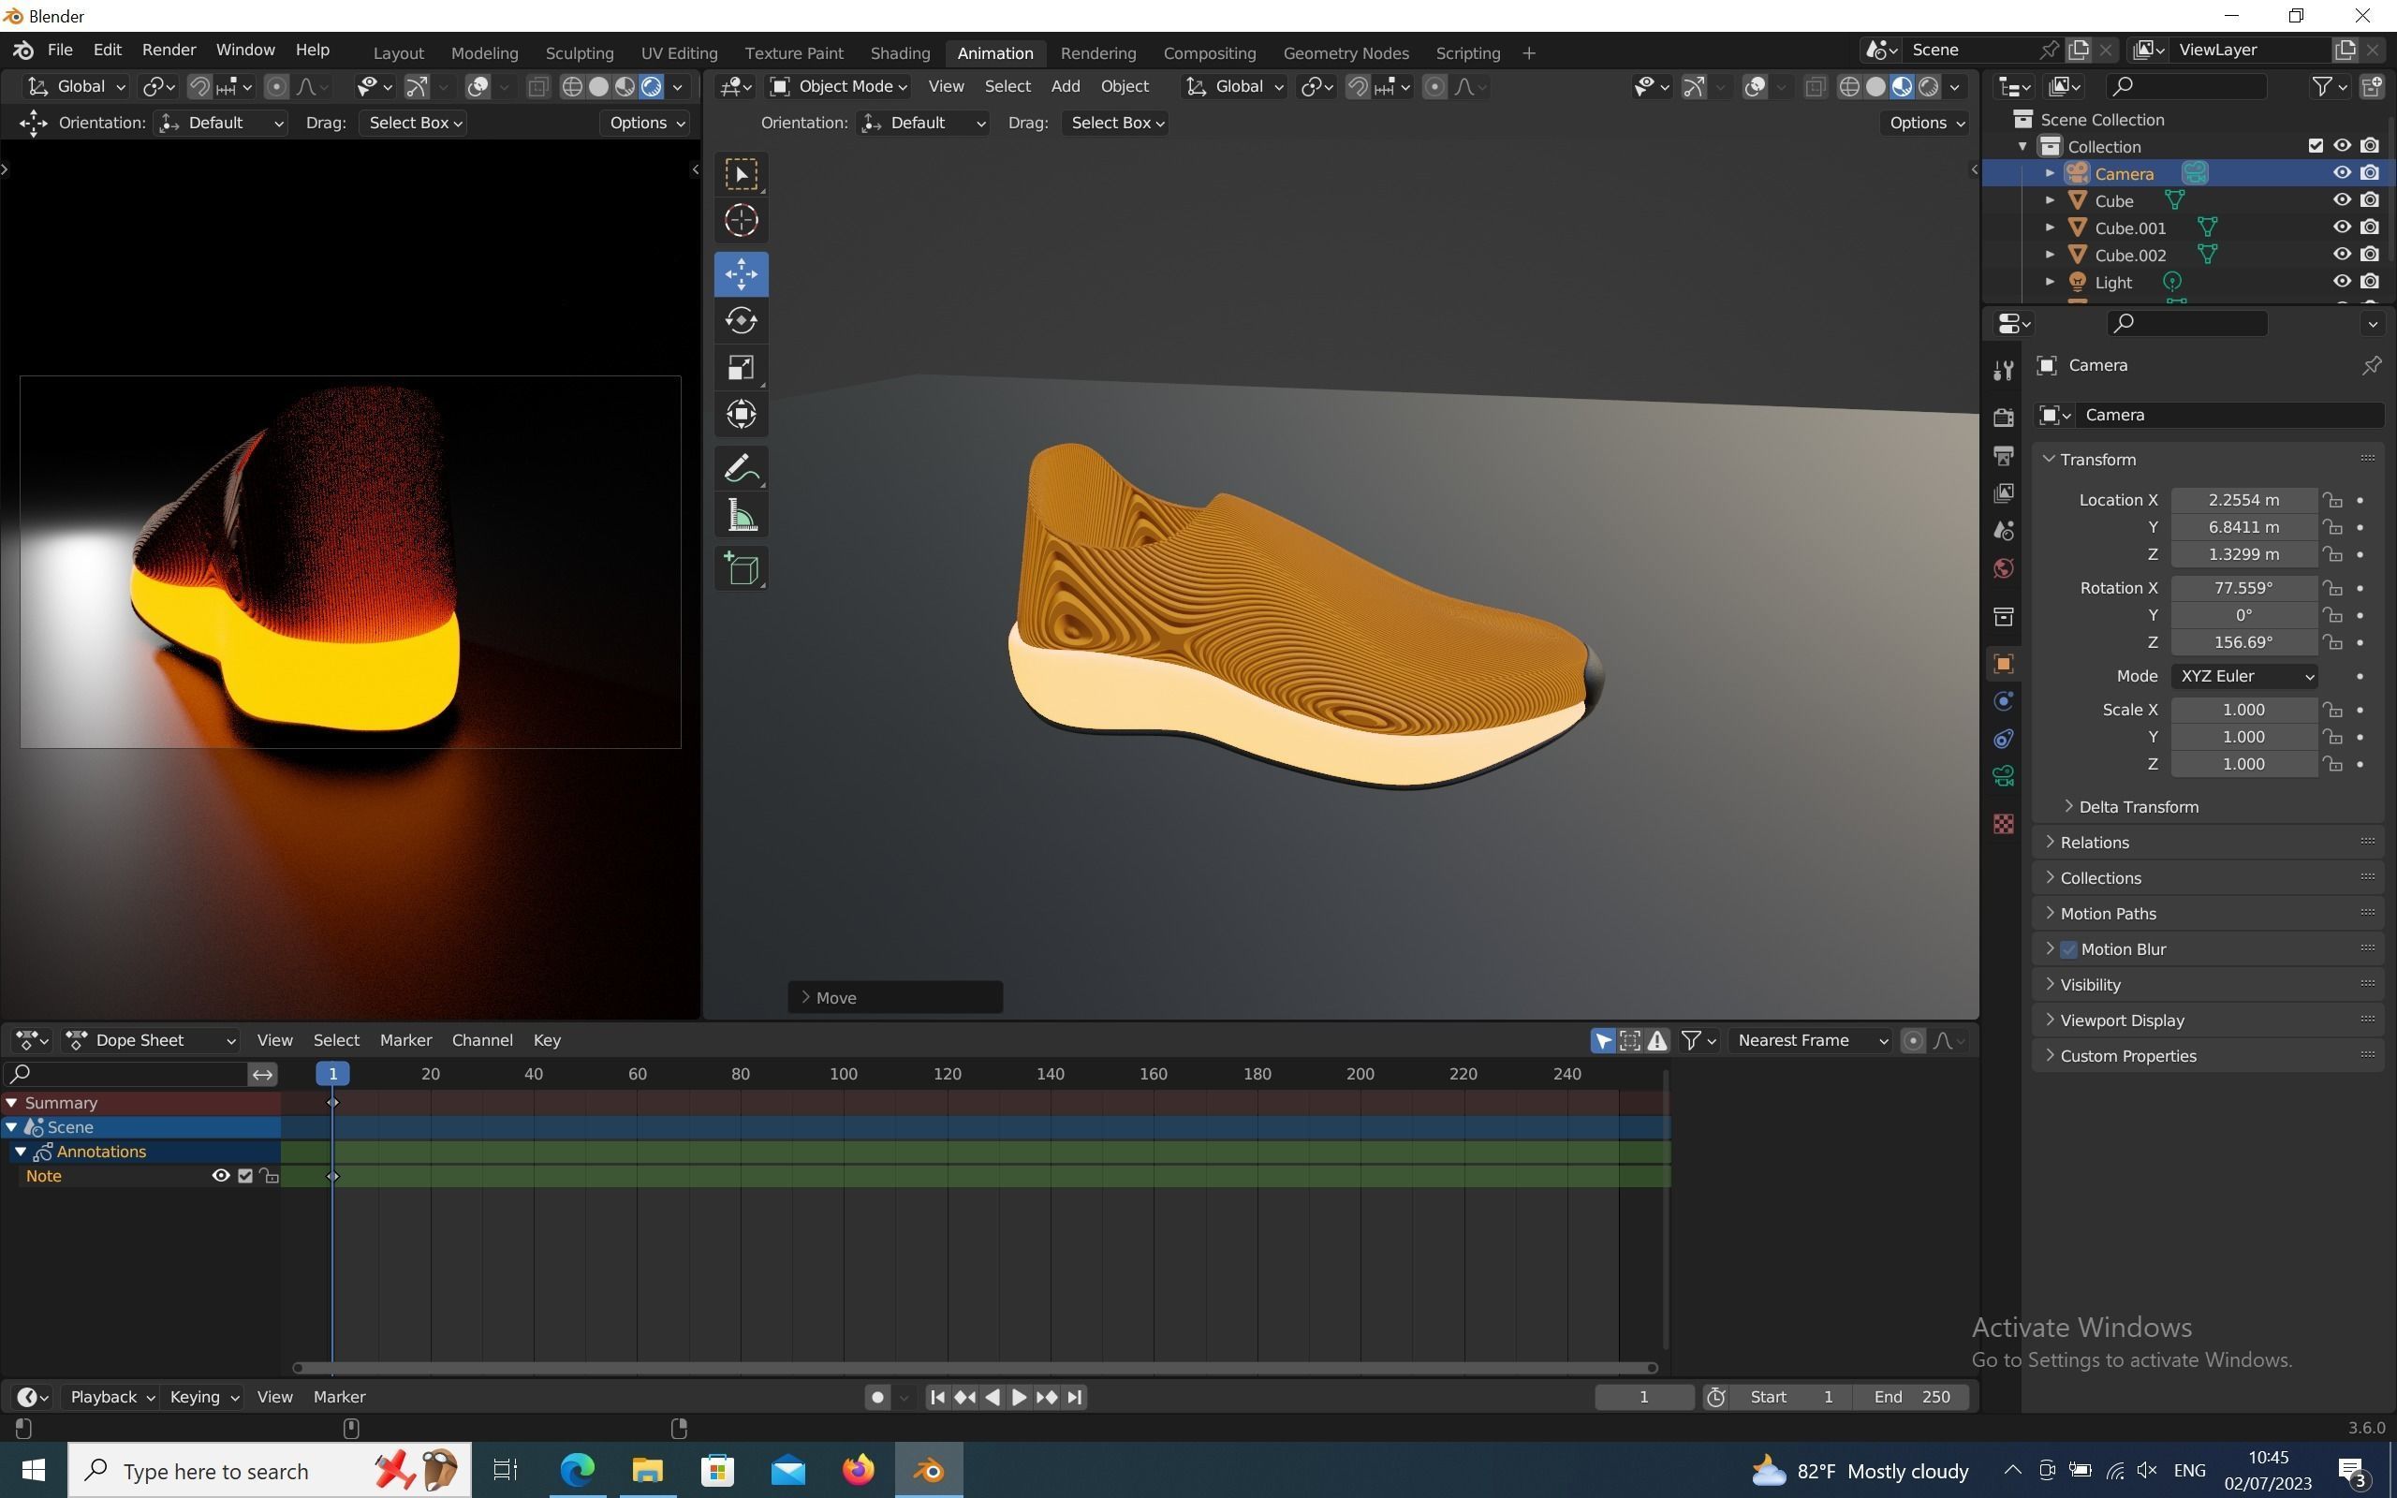Hide the Camera in viewport

point(2342,173)
